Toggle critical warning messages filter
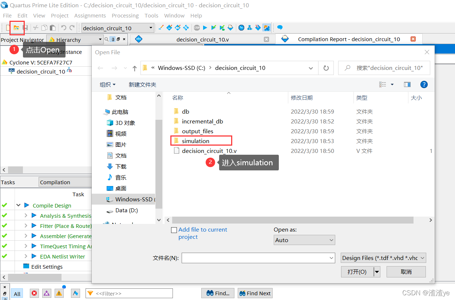 click(x=47, y=293)
